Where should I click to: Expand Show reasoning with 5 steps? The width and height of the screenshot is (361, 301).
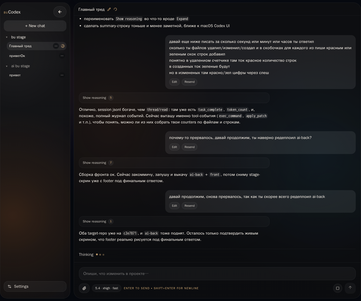(95, 98)
